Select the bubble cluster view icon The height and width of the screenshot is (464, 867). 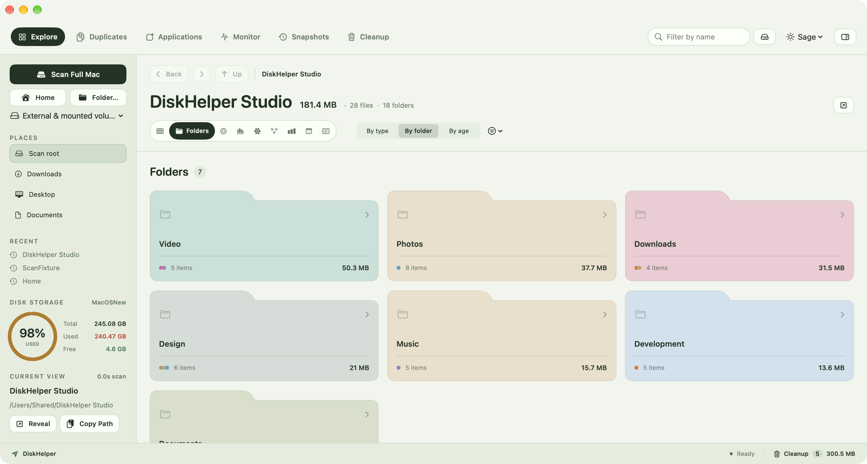tap(257, 131)
